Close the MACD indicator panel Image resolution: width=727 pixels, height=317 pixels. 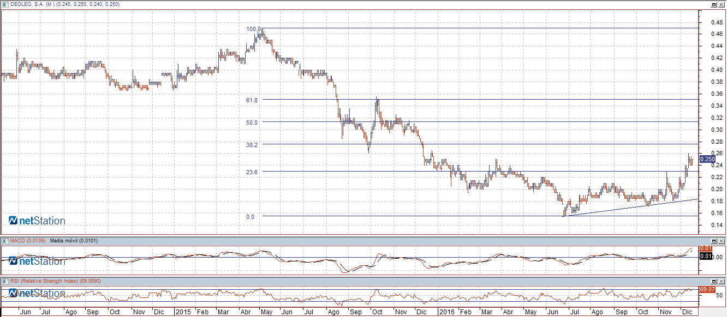tap(722, 240)
